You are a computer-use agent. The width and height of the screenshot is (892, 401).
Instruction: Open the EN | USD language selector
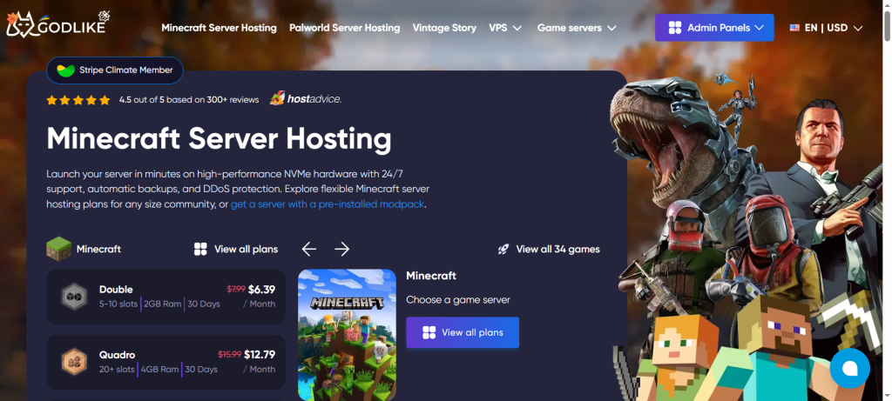point(826,28)
